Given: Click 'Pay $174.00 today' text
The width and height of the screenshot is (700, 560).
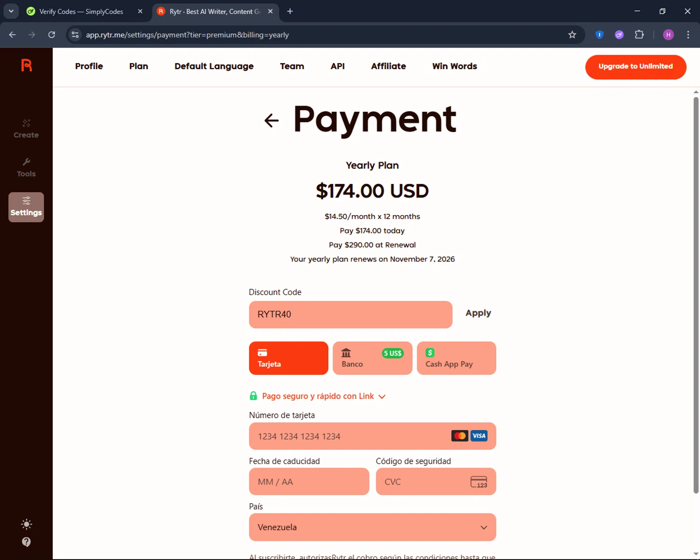Looking at the screenshot, I should pos(372,231).
